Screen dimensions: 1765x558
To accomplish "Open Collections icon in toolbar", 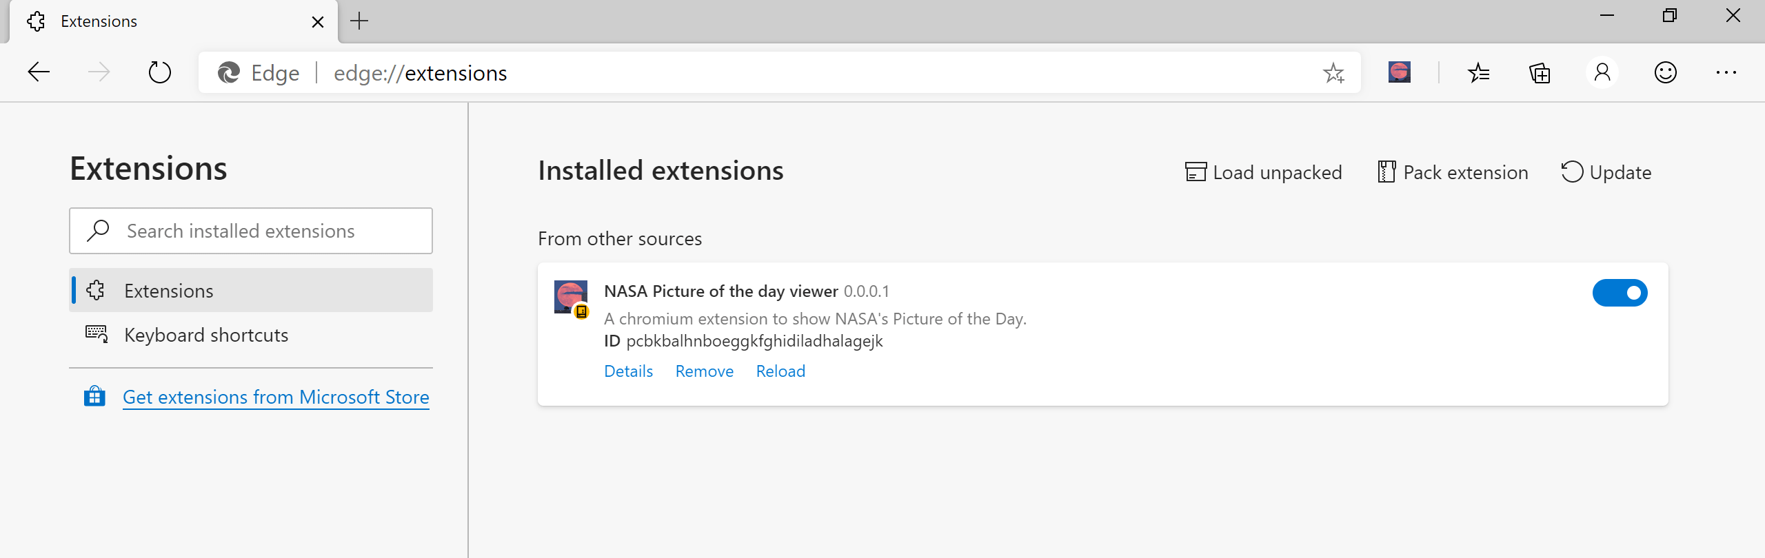I will pyautogui.click(x=1540, y=72).
